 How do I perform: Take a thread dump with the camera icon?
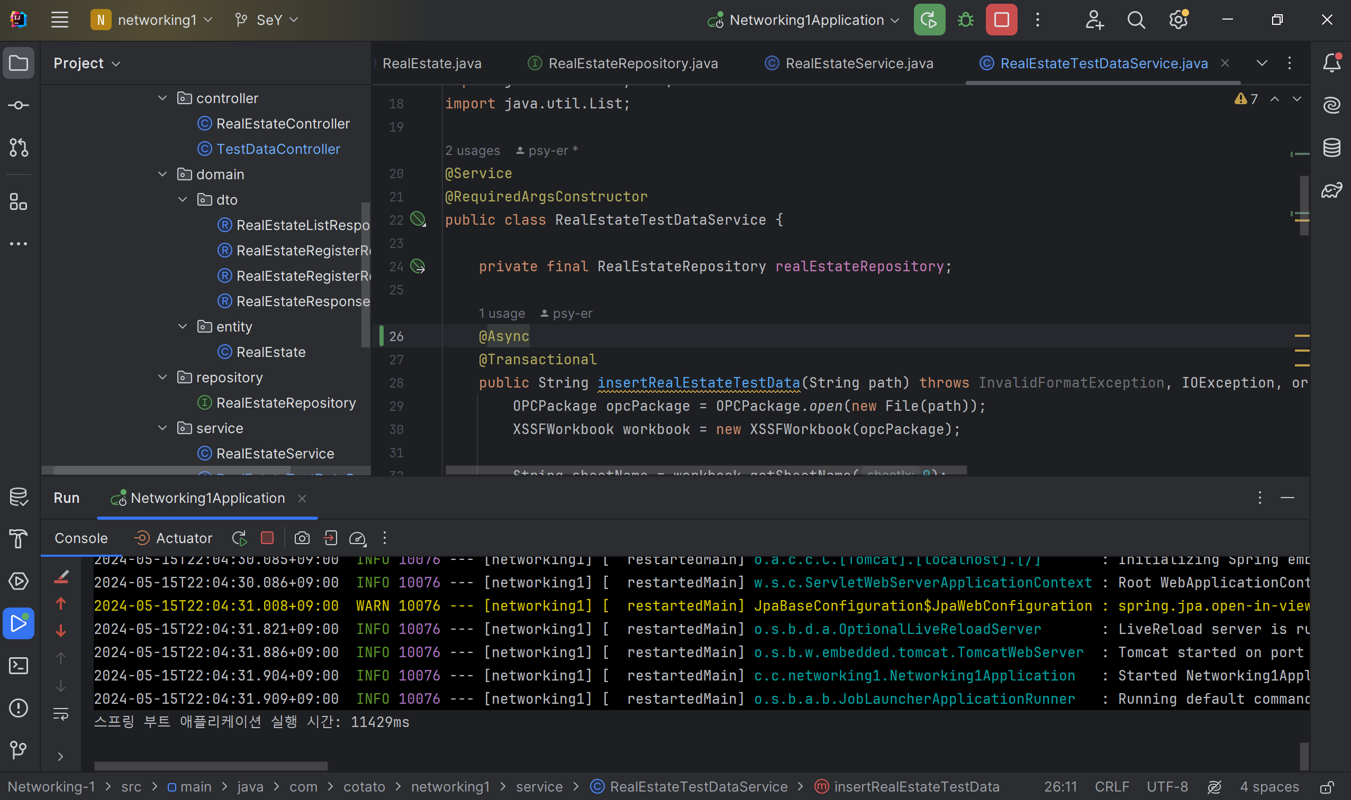pos(302,538)
